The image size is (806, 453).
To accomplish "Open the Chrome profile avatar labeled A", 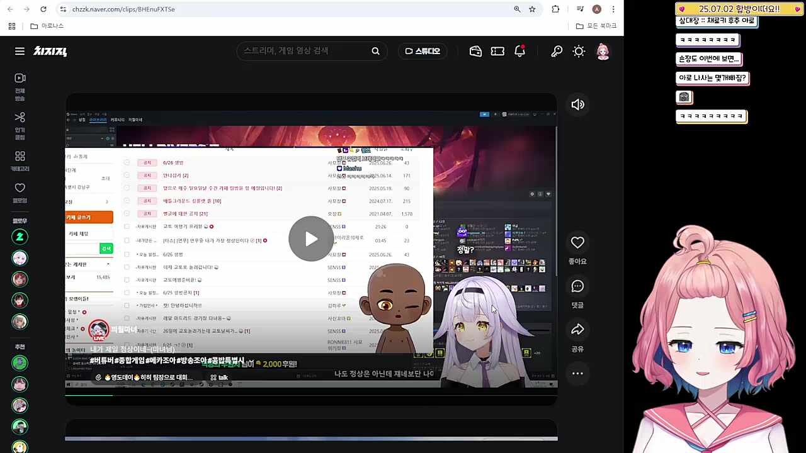I will (x=596, y=9).
